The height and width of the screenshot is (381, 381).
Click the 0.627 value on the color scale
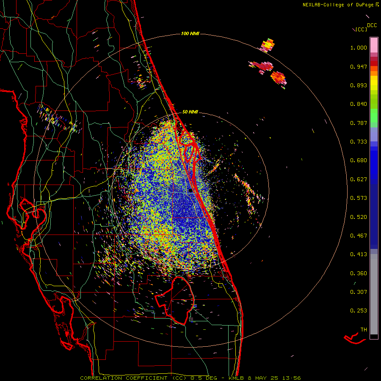[359, 179]
